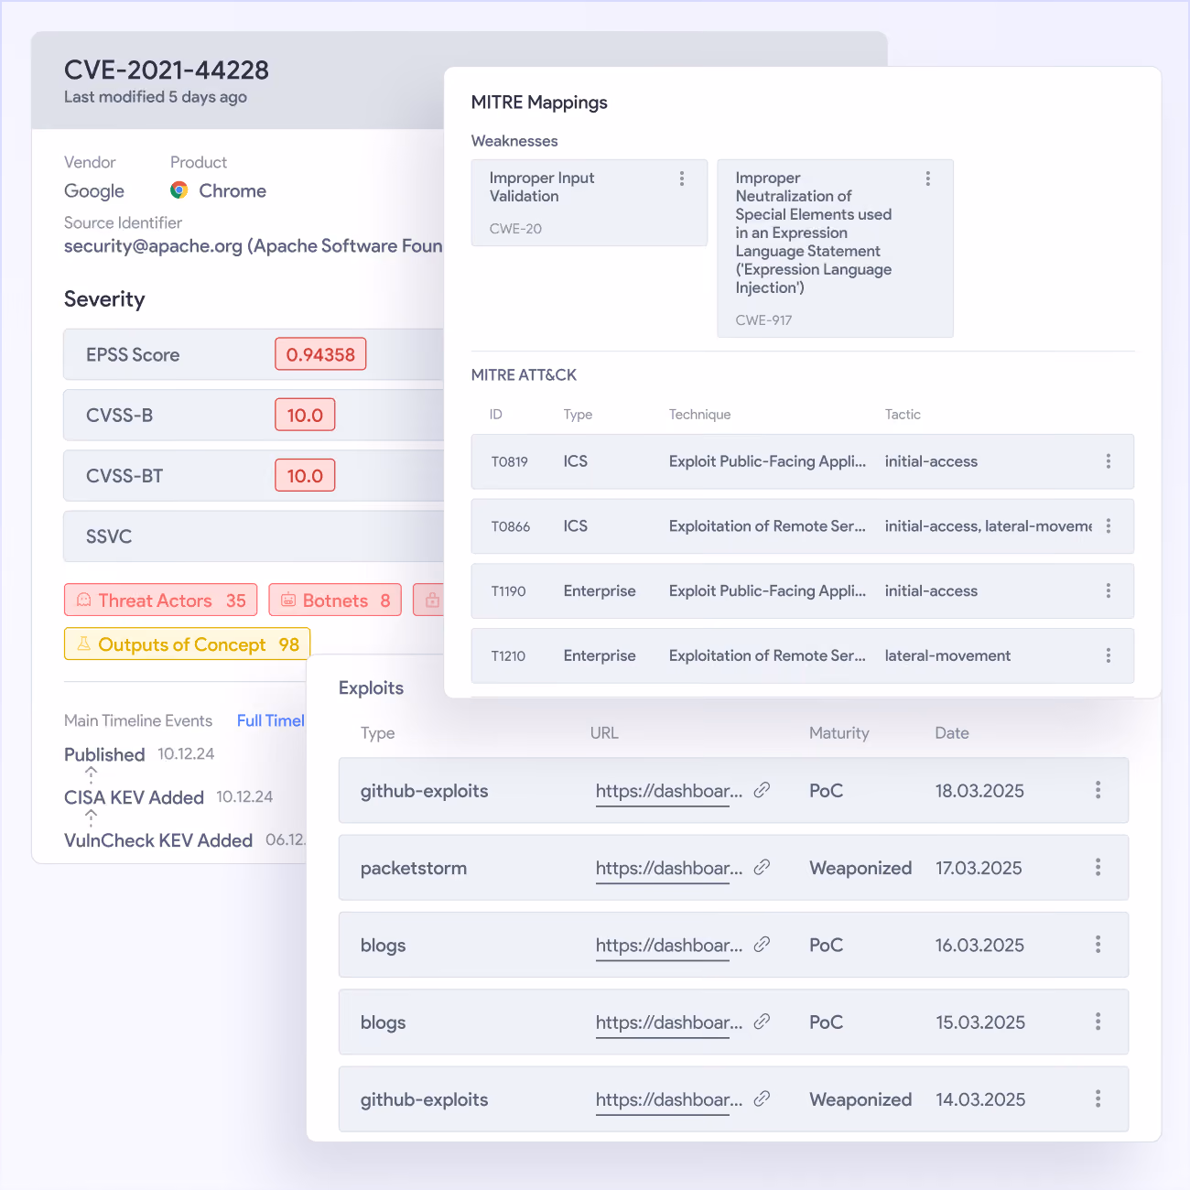
Task: Click technique ID T1210
Action: 508,655
